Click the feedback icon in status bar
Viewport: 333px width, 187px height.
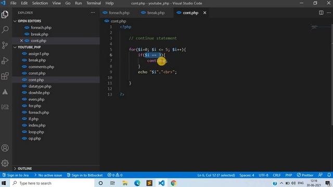(321, 175)
